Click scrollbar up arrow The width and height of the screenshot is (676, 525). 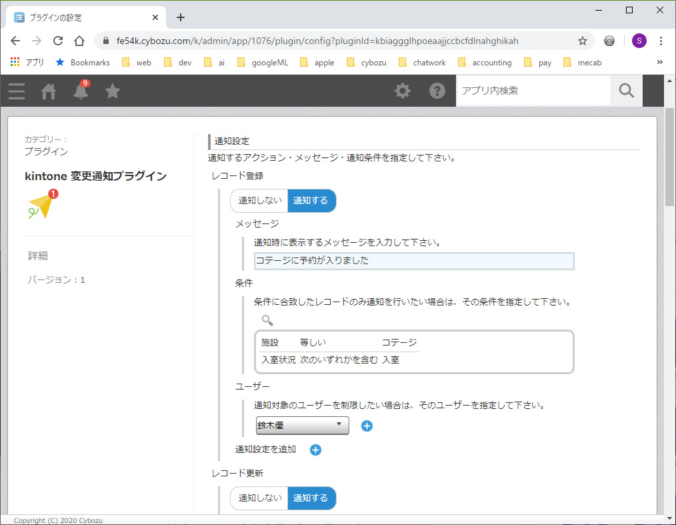click(x=669, y=81)
